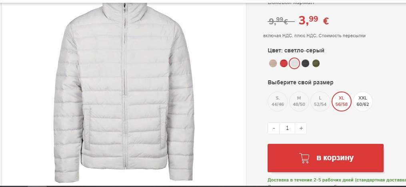Select size S 44/46
This screenshot has height=187, width=406.
pos(278,101)
